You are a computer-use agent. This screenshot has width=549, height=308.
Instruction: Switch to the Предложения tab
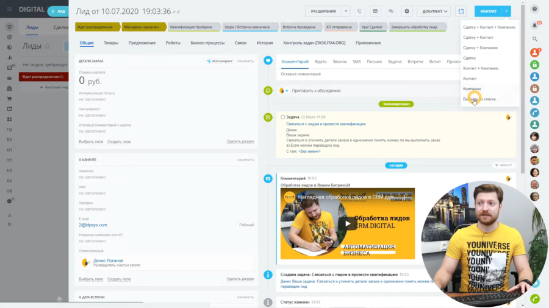click(142, 43)
